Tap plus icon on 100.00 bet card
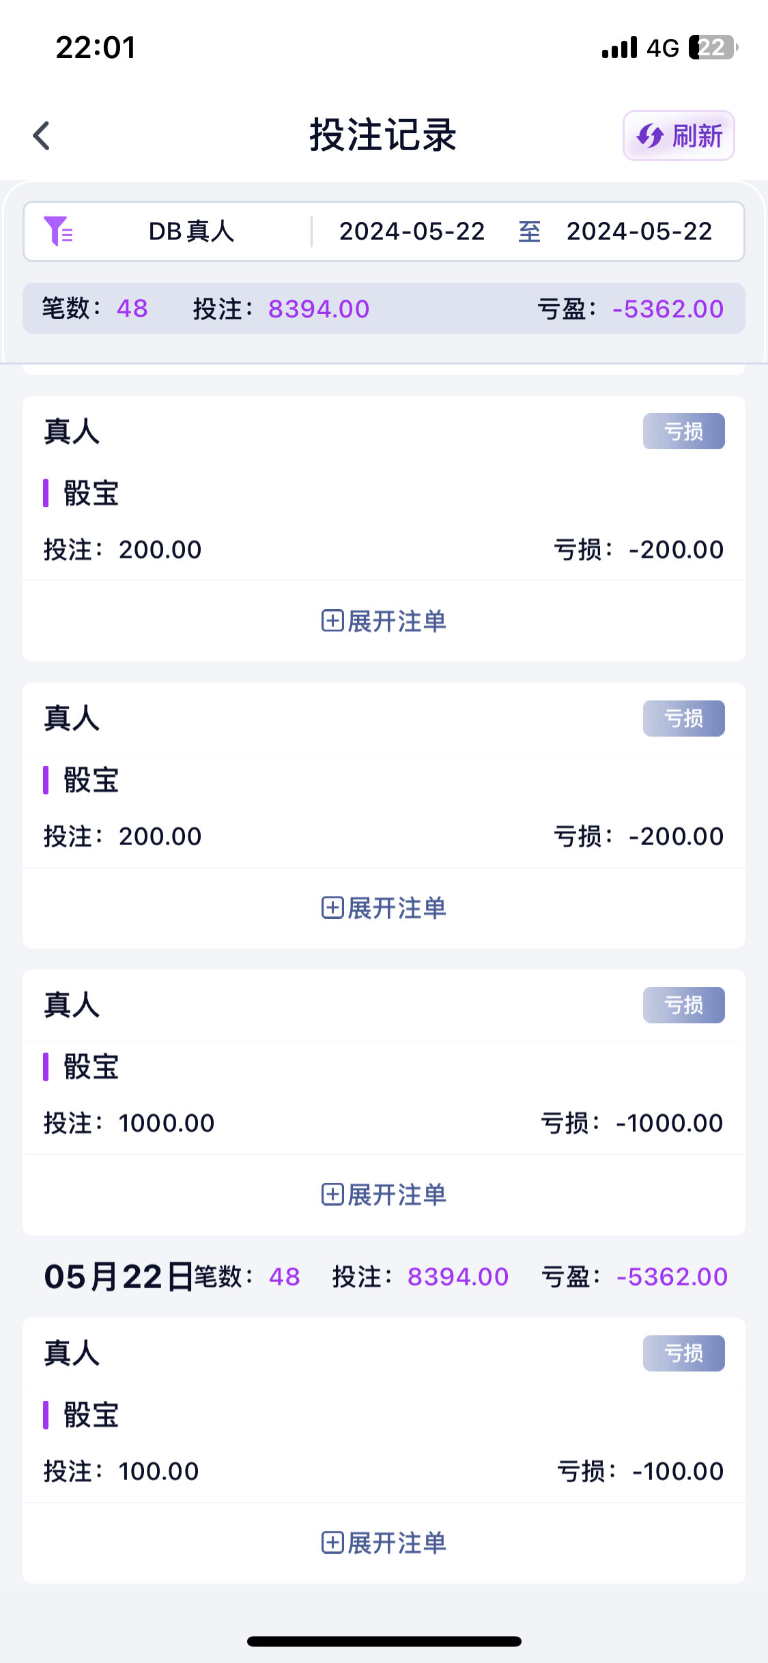Screen dimensions: 768x1663 (332, 1543)
